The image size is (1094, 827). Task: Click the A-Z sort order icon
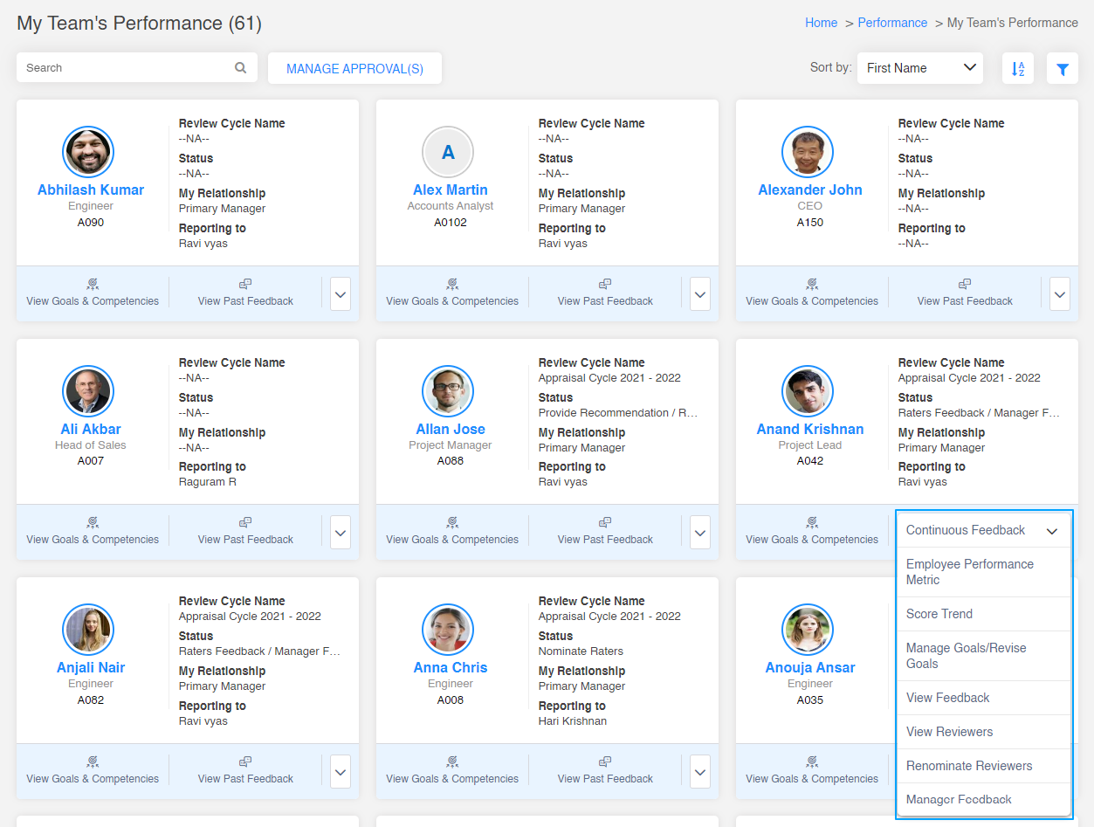[1017, 67]
